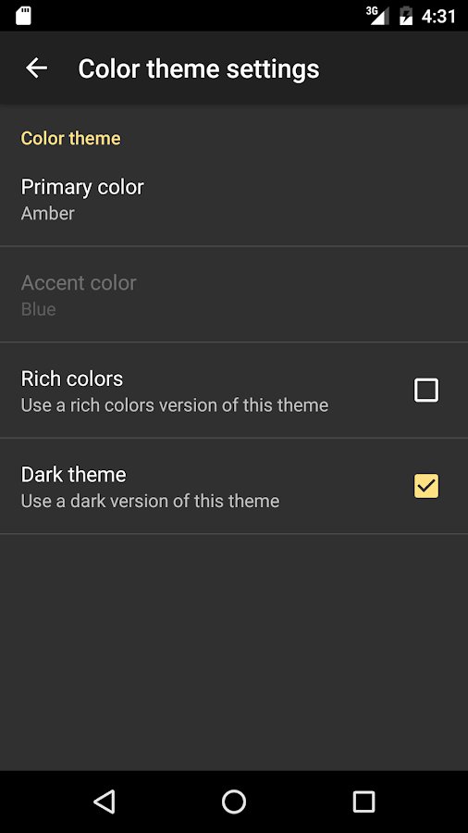Tap the Blue accent color value

pos(38,309)
